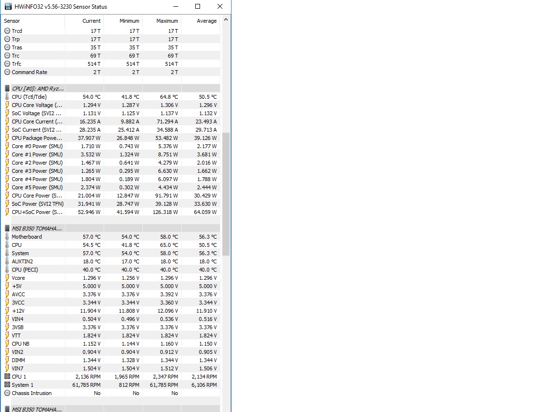Image resolution: width=558 pixels, height=412 pixels.
Task: Maximize the HWiNFO32 Sensor Status window
Action: pyautogui.click(x=198, y=6)
